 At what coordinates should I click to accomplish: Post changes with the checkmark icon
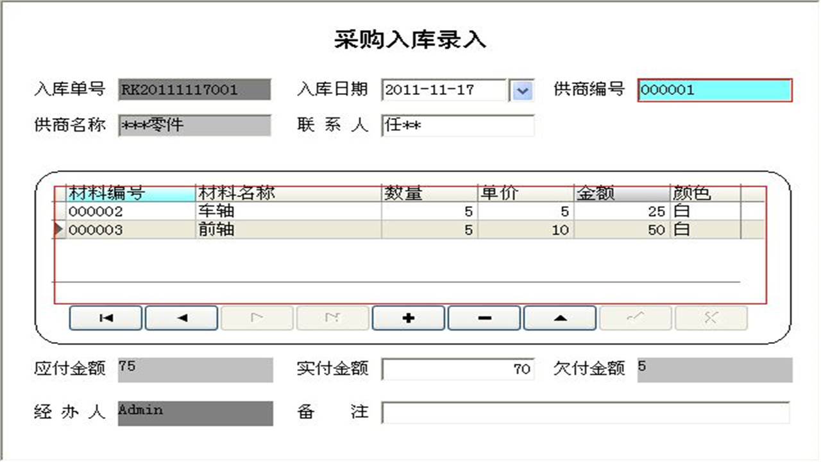click(x=635, y=318)
